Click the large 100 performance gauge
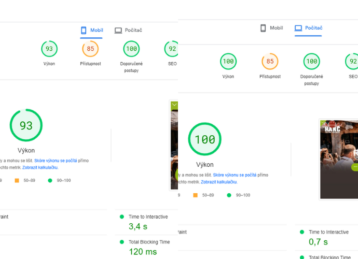Image resolution: width=358 pixels, height=259 pixels. point(204,139)
